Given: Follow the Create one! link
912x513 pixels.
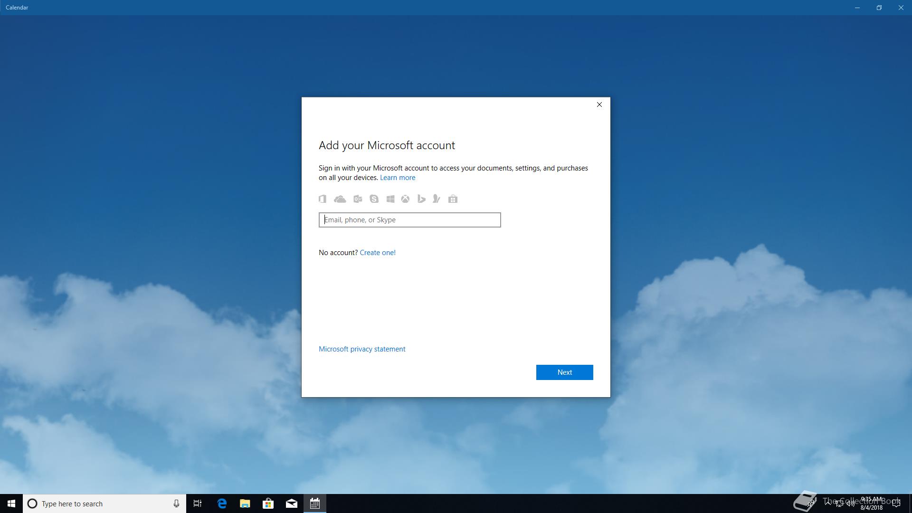Looking at the screenshot, I should (x=377, y=253).
